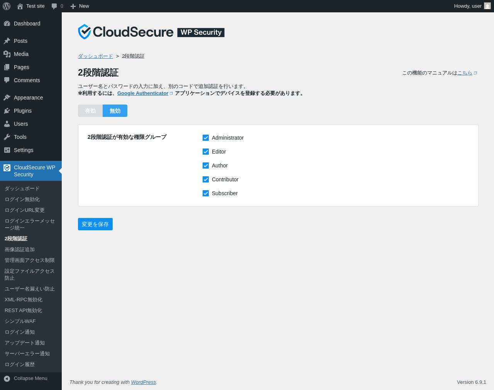
Task: Open the New content menu
Action: (80, 6)
